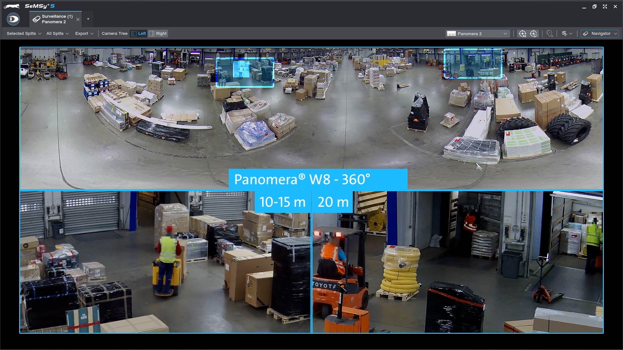This screenshot has width=623, height=350.
Task: Open the Panomera 2 layout combo box
Action: click(477, 34)
